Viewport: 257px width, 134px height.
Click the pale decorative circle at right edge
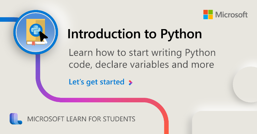coord(245,84)
